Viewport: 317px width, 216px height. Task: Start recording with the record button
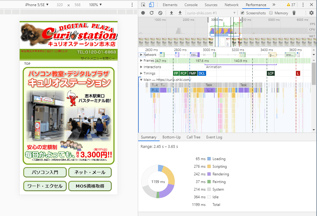tap(143, 13)
